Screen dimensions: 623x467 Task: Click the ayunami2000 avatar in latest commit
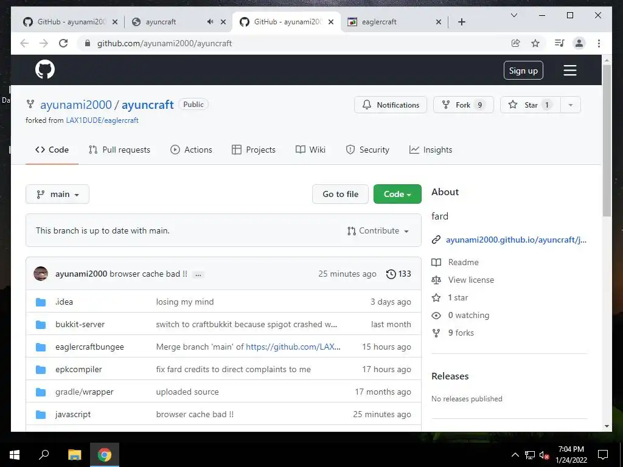[x=41, y=274]
